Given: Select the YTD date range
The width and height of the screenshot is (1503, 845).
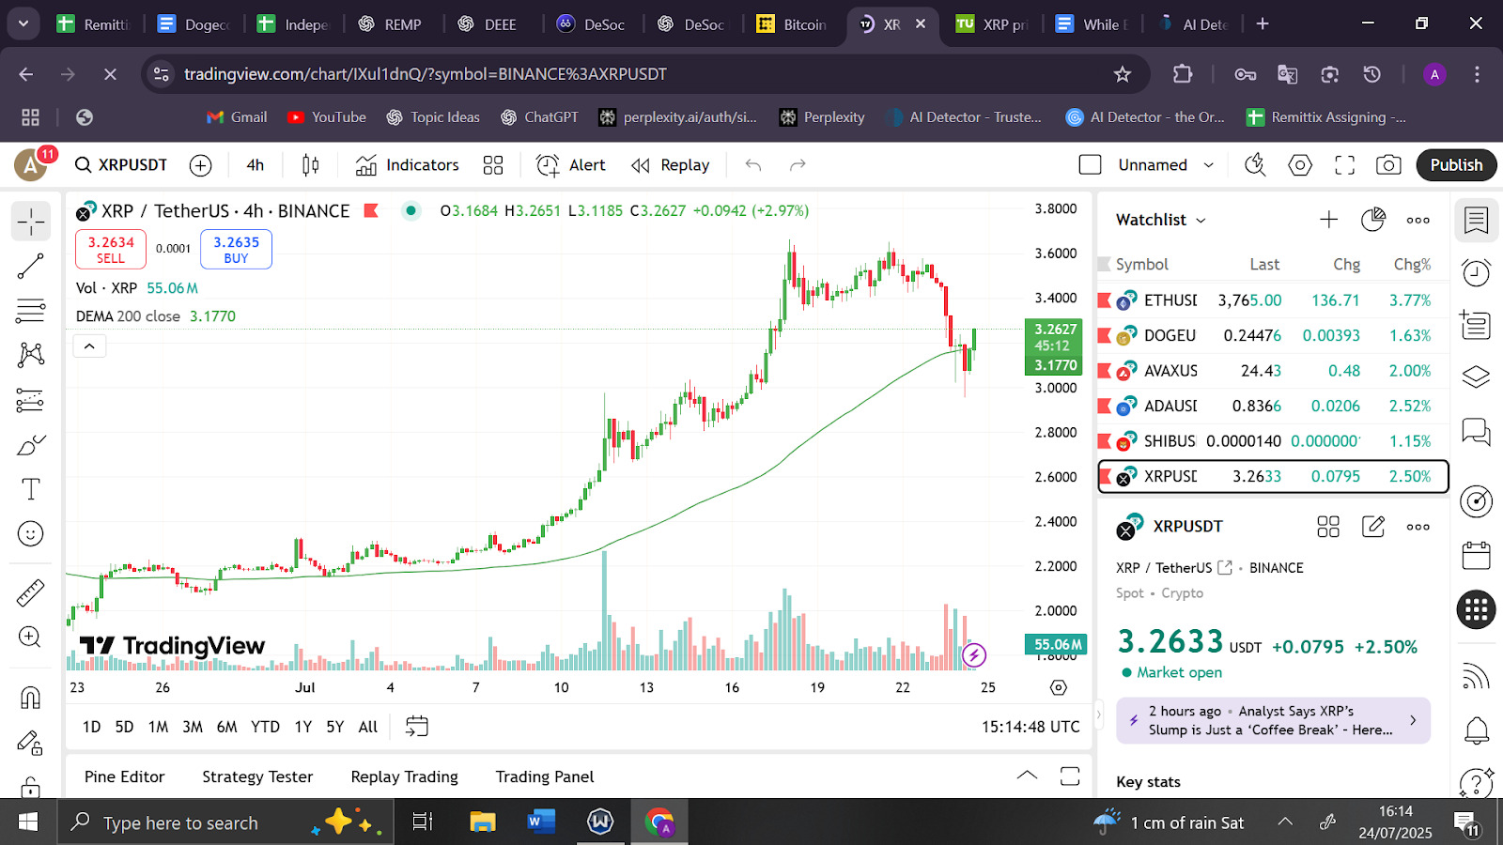Looking at the screenshot, I should 265,727.
